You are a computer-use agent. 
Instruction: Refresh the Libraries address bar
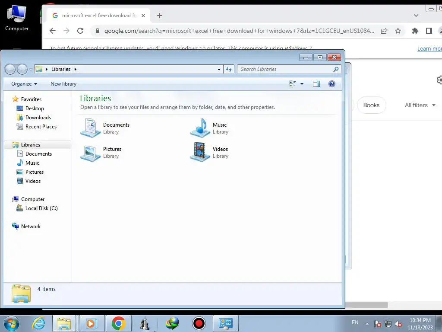[229, 69]
